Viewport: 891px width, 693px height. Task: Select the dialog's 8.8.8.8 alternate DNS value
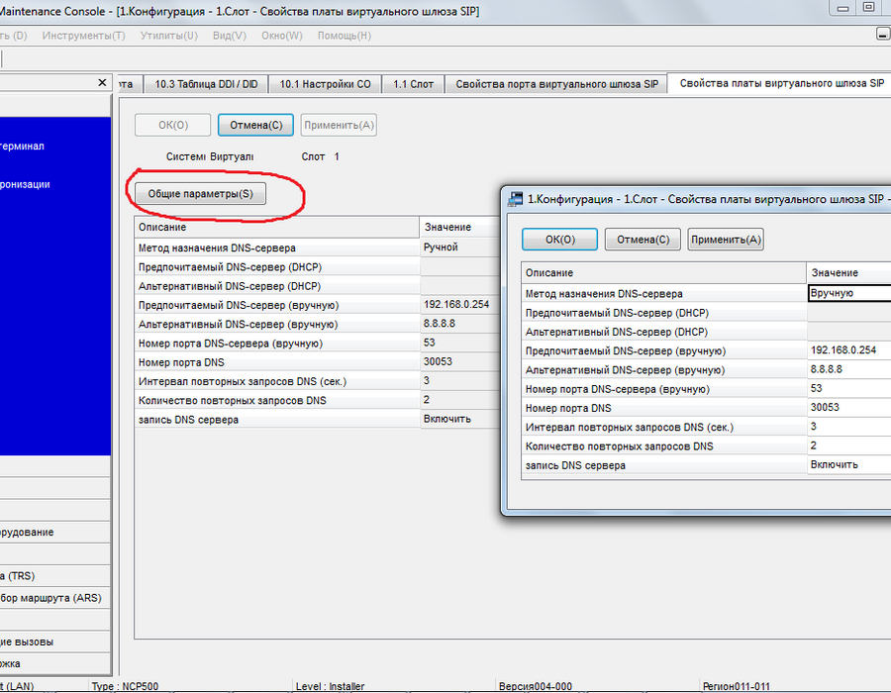pos(849,370)
